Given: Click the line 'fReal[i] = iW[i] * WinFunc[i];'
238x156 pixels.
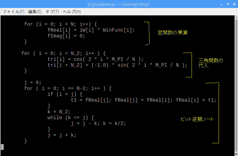Looking at the screenshot, I should pyautogui.click(x=91, y=30).
